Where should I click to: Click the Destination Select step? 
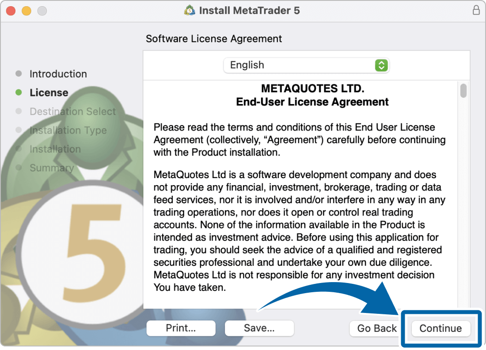(72, 112)
